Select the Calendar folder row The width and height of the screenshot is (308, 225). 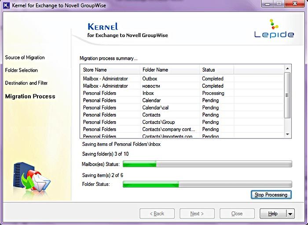182,101
